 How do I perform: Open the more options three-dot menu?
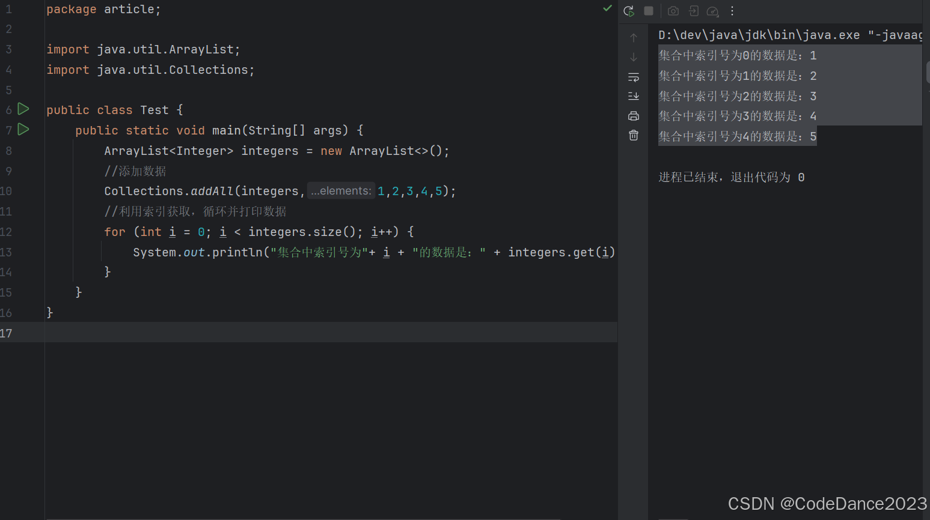click(x=732, y=11)
